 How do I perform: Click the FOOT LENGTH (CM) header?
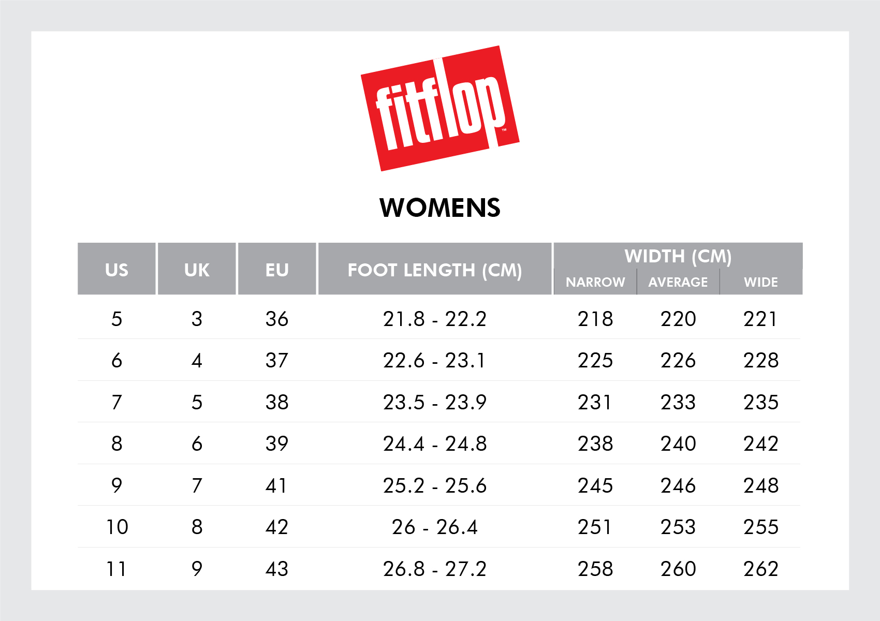click(435, 270)
